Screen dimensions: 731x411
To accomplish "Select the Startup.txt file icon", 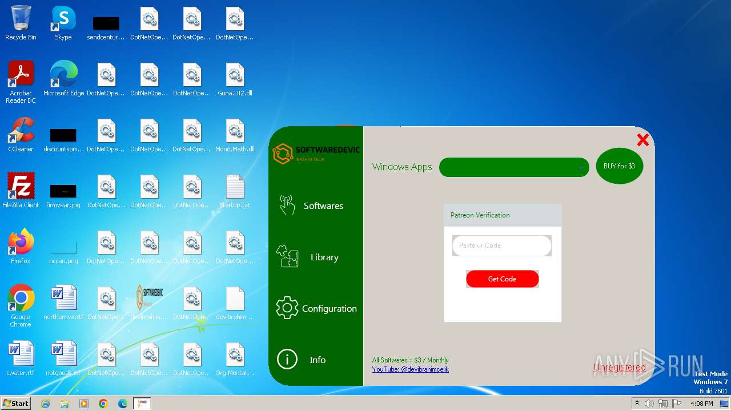I will pyautogui.click(x=235, y=191).
